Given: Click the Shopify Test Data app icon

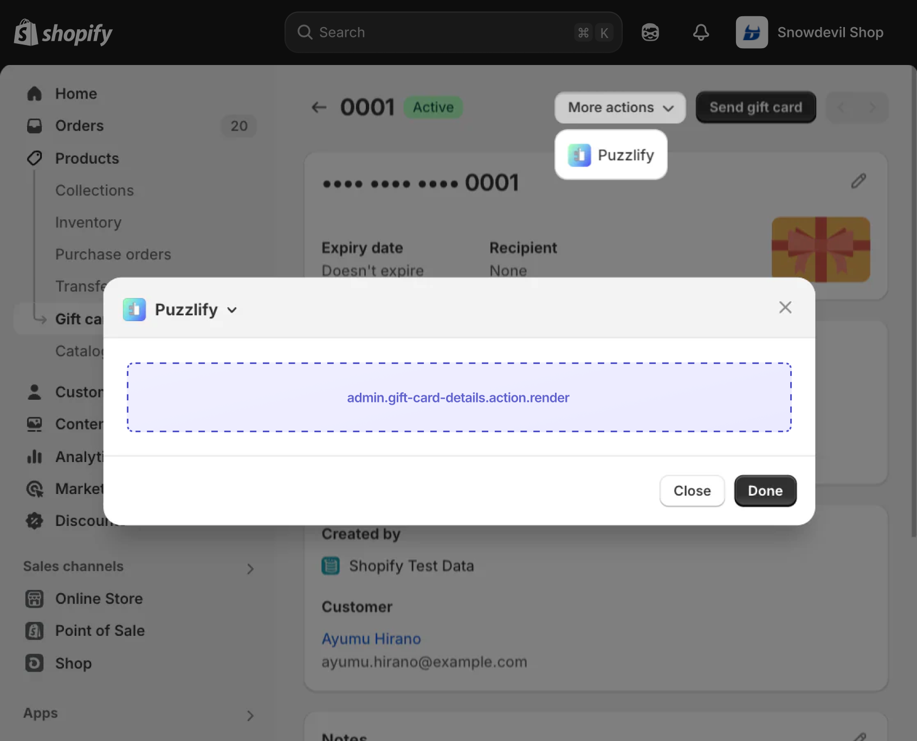Looking at the screenshot, I should click(x=331, y=566).
